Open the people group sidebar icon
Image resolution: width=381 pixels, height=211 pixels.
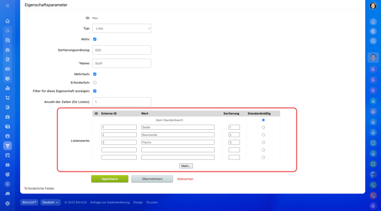[x=7, y=50]
